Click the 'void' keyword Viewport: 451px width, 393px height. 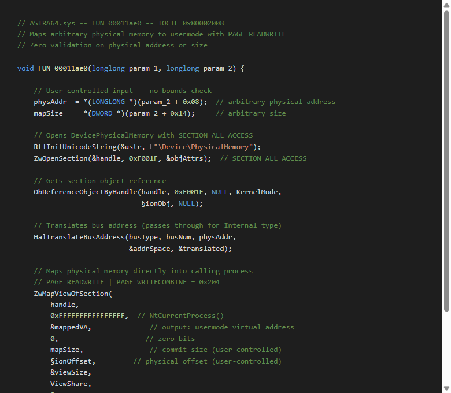coord(25,68)
